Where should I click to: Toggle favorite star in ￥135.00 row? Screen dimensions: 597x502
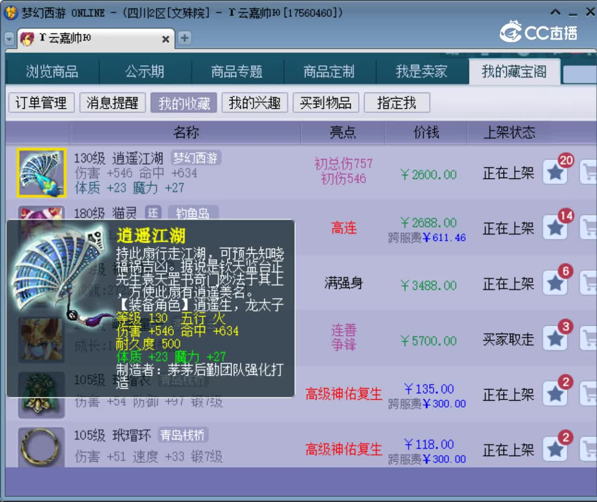coord(555,394)
